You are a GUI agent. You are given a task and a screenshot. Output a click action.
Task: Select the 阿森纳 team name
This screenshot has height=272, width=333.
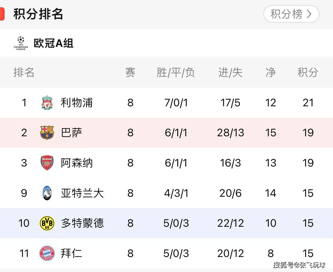(77, 163)
